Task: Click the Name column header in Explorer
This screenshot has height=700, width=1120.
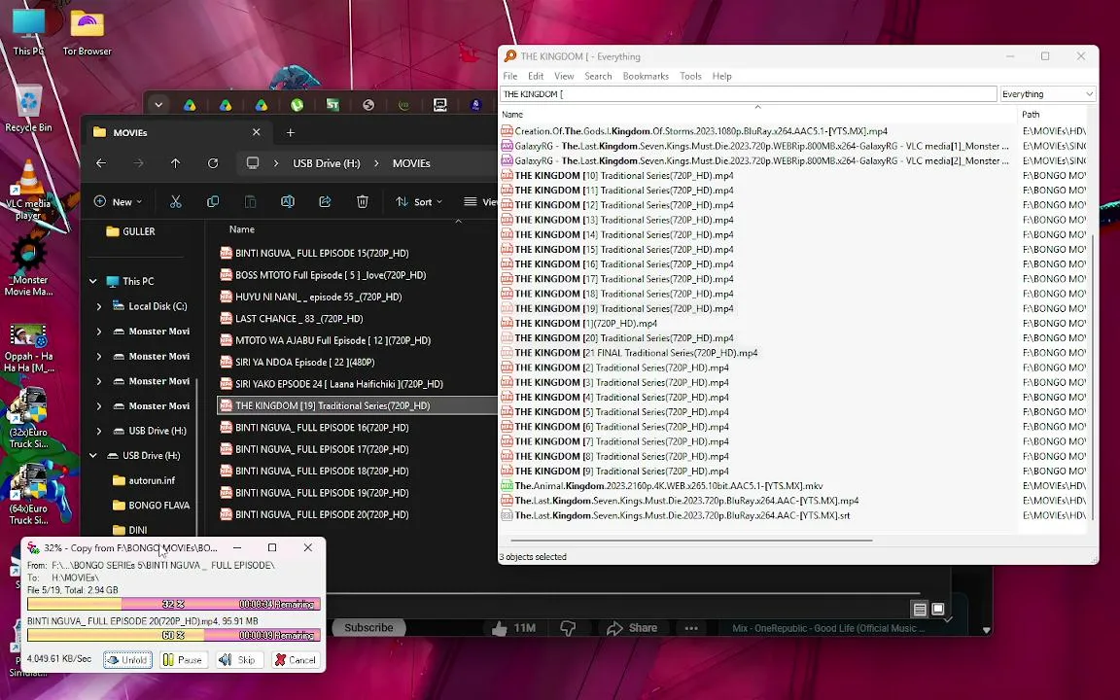Action: tap(241, 229)
